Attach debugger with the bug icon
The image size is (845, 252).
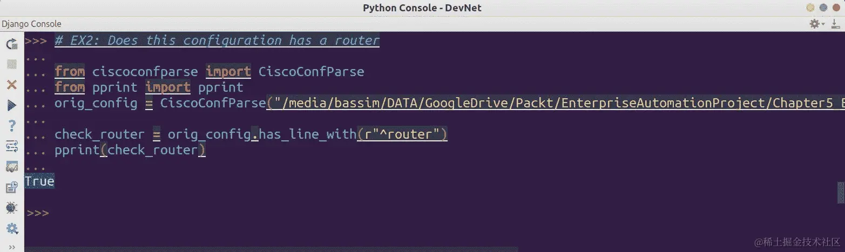click(x=12, y=208)
